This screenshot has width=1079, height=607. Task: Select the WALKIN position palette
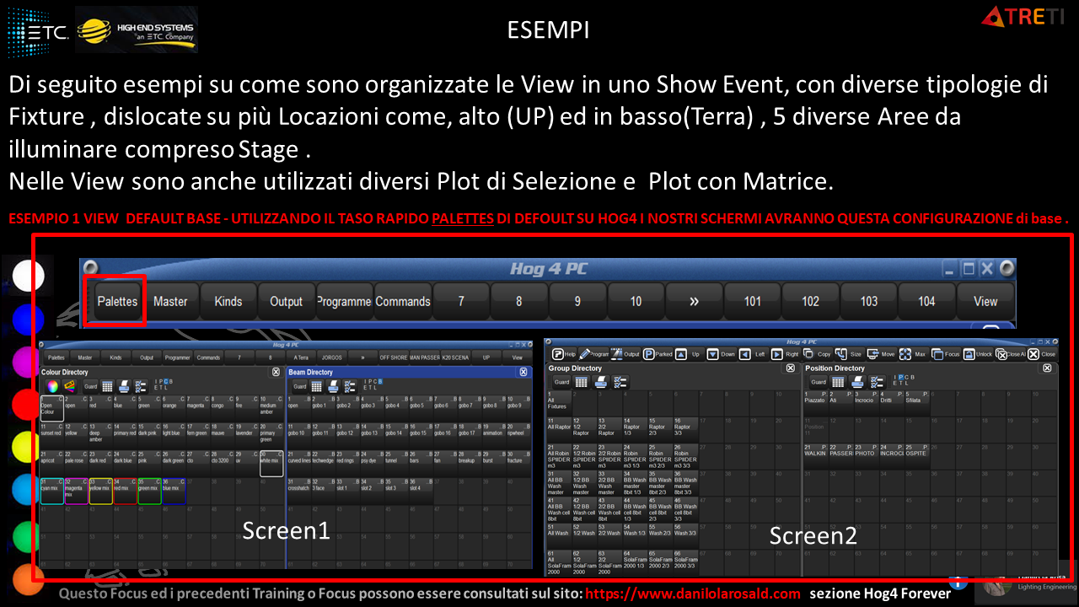815,456
